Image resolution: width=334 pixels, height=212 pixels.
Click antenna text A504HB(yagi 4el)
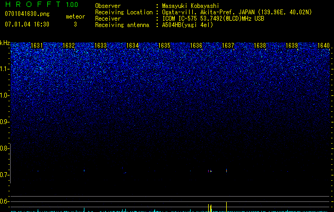click(187, 25)
